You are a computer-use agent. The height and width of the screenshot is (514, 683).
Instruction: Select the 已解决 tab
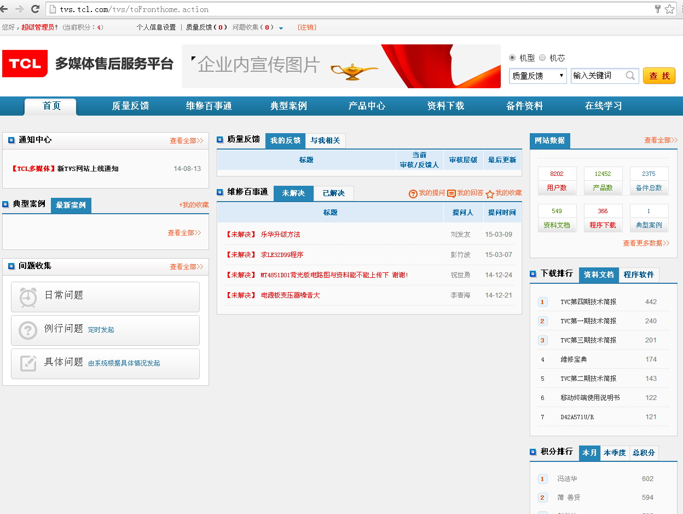pyautogui.click(x=334, y=193)
